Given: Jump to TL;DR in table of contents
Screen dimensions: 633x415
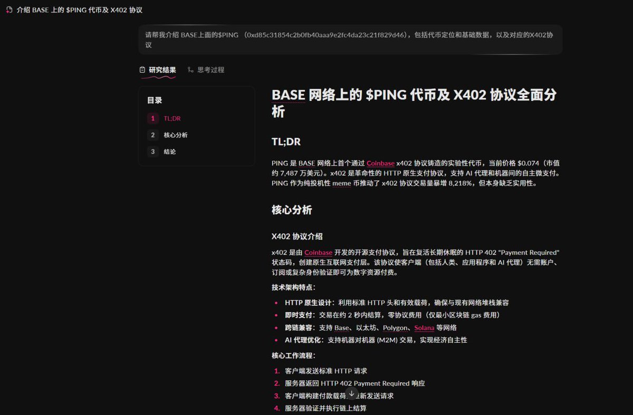Looking at the screenshot, I should (172, 119).
